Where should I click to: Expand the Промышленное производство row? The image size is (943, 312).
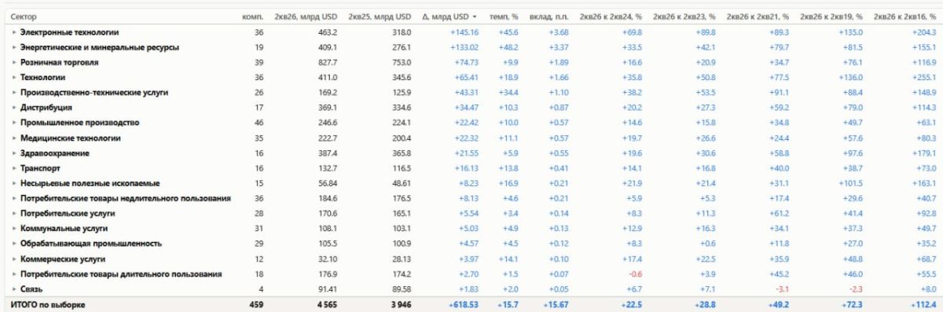13,123
